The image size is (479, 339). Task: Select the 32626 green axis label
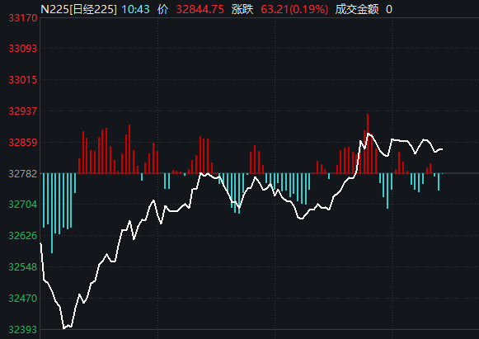click(23, 236)
